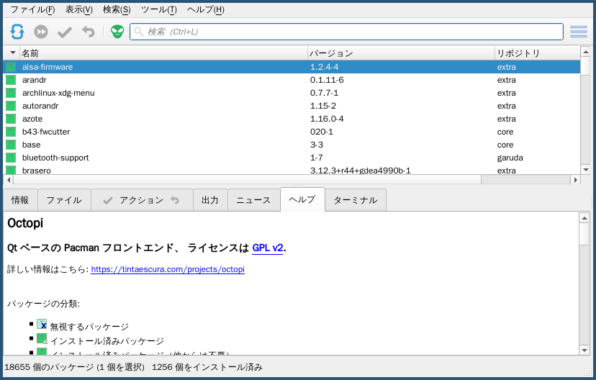Switch to the ファイル tab

coord(64,200)
